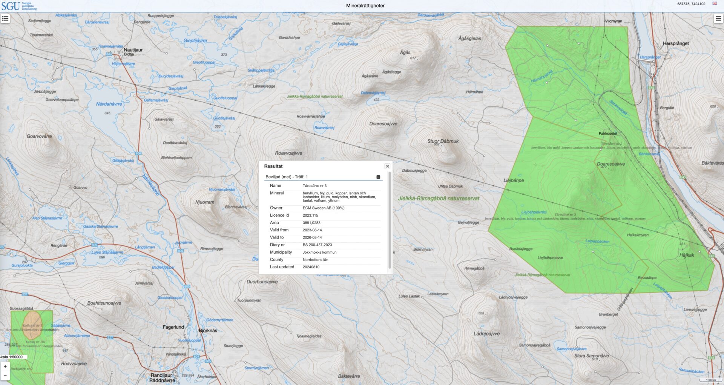Select owner value 'ECM Sweden AB (100%)'

coord(324,208)
